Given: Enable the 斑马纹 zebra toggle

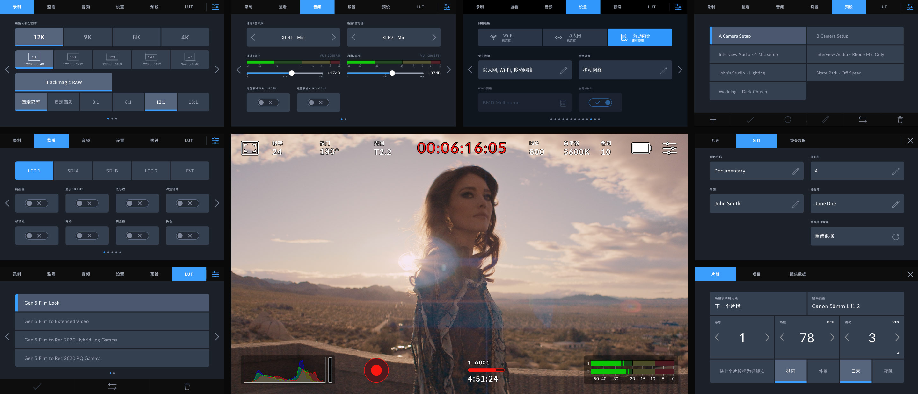Looking at the screenshot, I should [137, 203].
